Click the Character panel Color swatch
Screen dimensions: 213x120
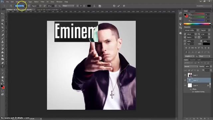(x=206, y=44)
